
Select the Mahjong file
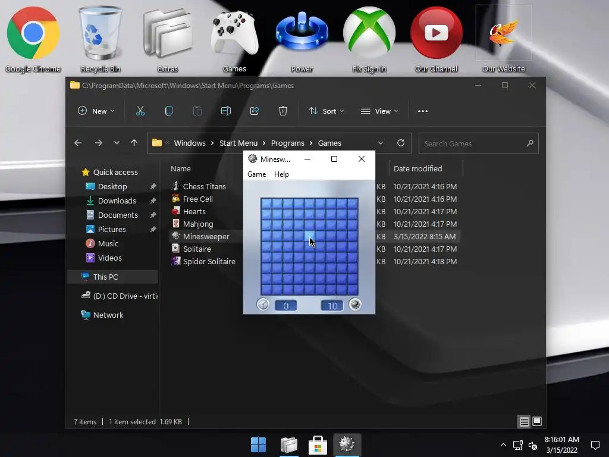pyautogui.click(x=198, y=224)
